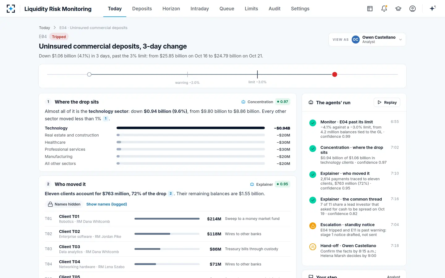Click the 0.97 confidence badge
This screenshot has width=445, height=278.
click(x=282, y=102)
